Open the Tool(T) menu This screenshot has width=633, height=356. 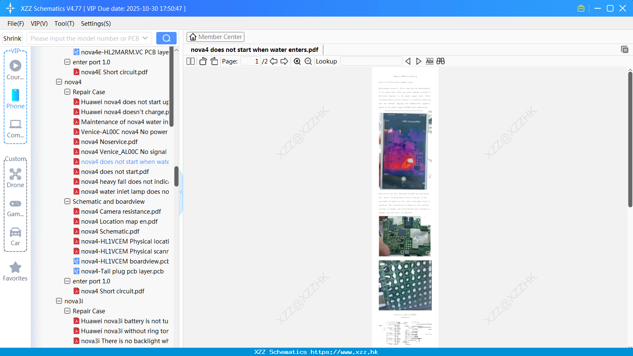pyautogui.click(x=64, y=24)
